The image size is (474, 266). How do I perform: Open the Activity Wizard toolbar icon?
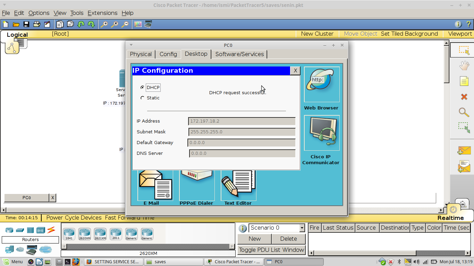(47, 24)
